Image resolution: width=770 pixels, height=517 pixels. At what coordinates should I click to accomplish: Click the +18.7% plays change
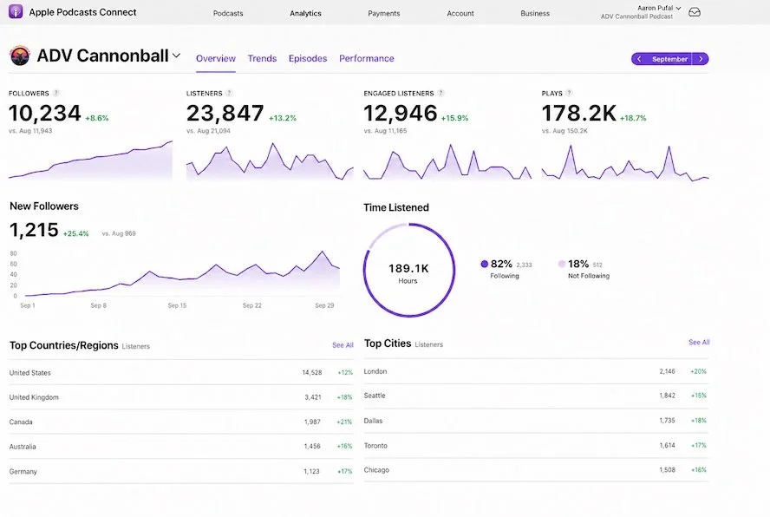point(633,118)
